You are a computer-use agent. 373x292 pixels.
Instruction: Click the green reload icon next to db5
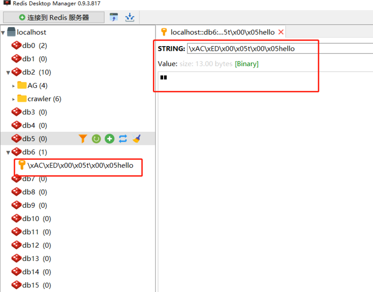click(x=96, y=138)
